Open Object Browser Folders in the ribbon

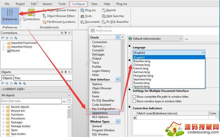60,10
